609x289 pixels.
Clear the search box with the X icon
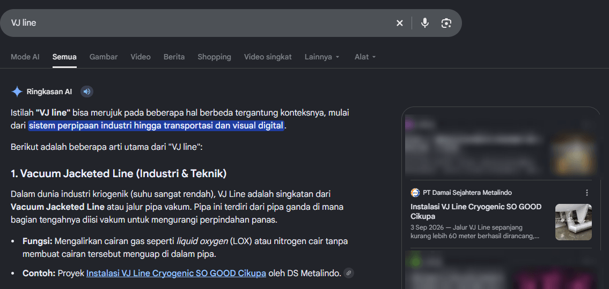tap(400, 23)
